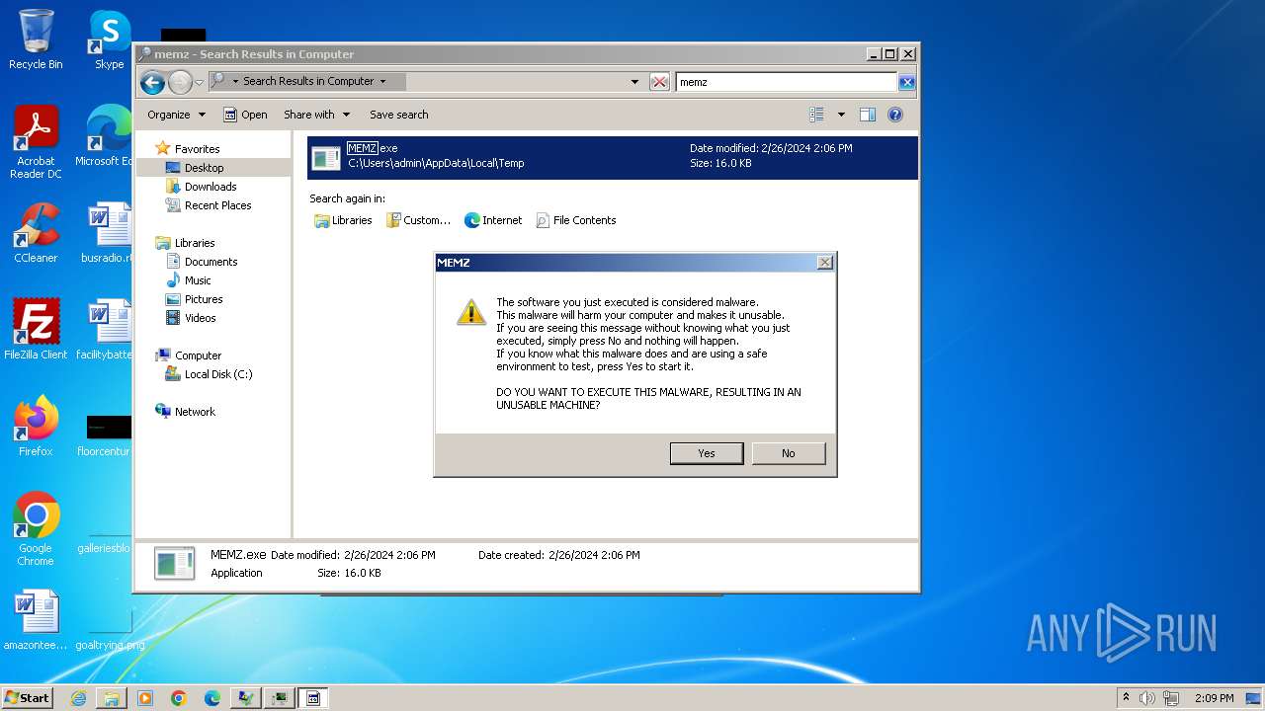
Task: Open the Share with menu
Action: tap(316, 115)
